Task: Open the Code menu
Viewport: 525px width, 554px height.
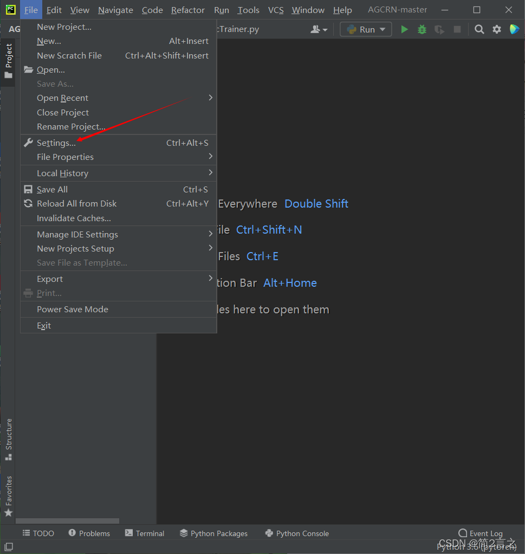Action: (152, 10)
